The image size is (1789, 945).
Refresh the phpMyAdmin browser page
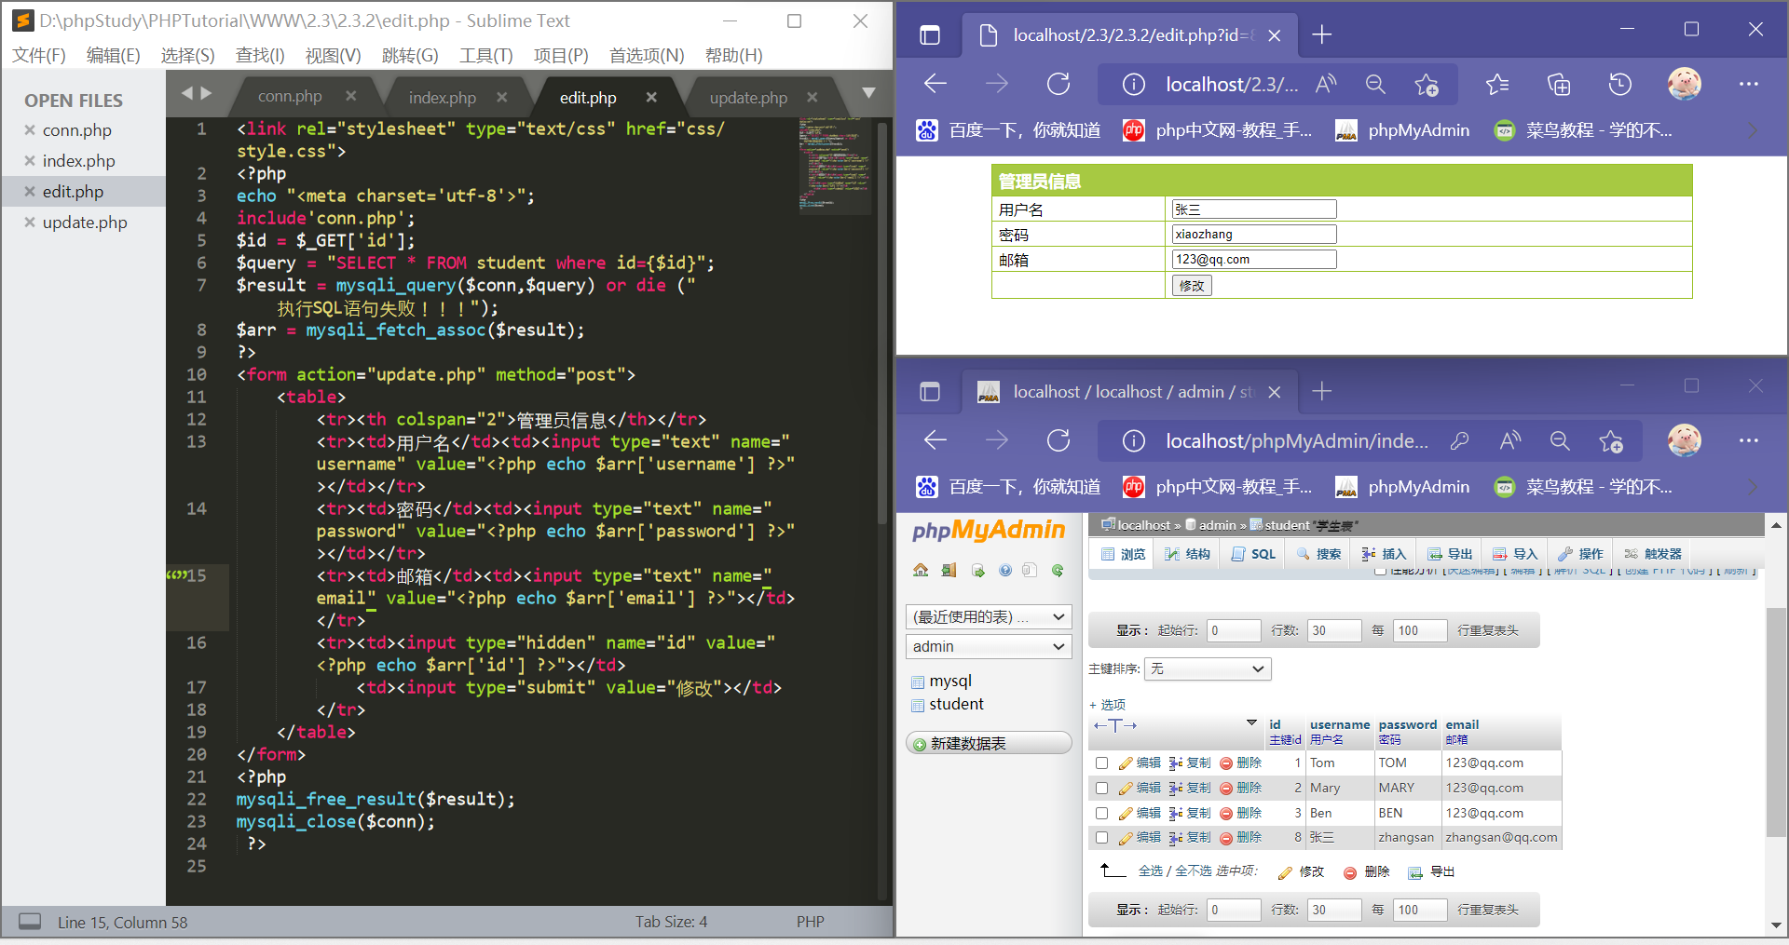coord(1058,440)
